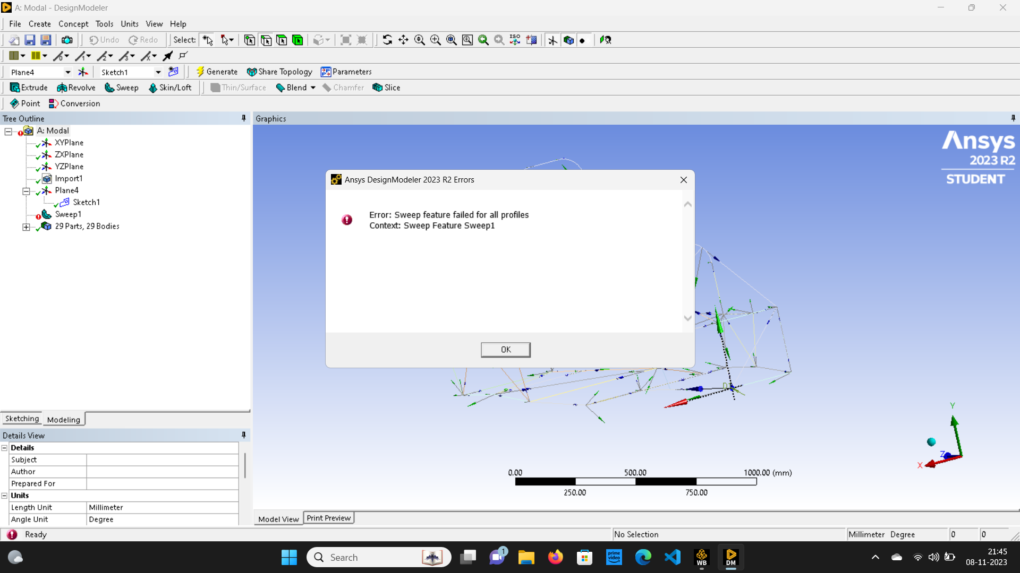Click the New Sketch icon

[x=173, y=72]
